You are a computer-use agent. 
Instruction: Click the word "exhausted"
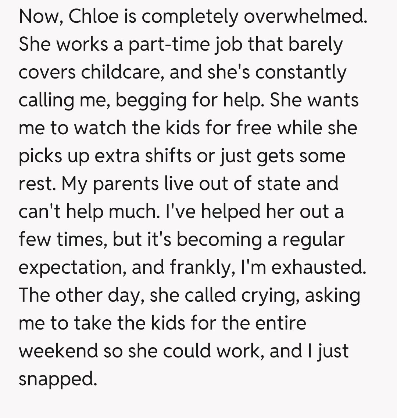point(318,267)
